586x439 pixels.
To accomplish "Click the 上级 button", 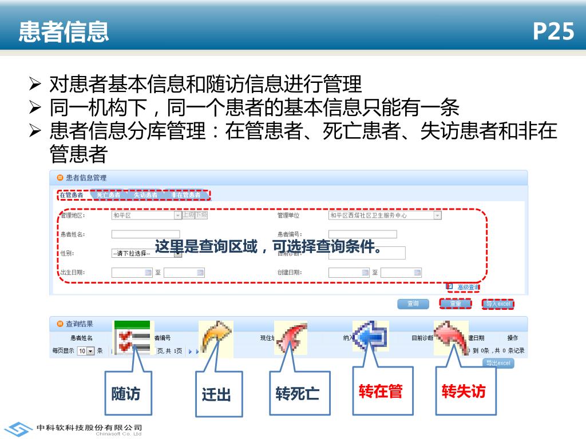I will 189,215.
